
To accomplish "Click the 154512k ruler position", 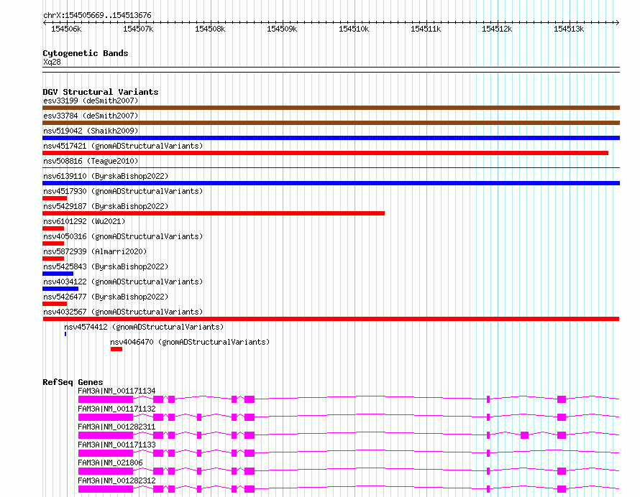I will (497, 29).
